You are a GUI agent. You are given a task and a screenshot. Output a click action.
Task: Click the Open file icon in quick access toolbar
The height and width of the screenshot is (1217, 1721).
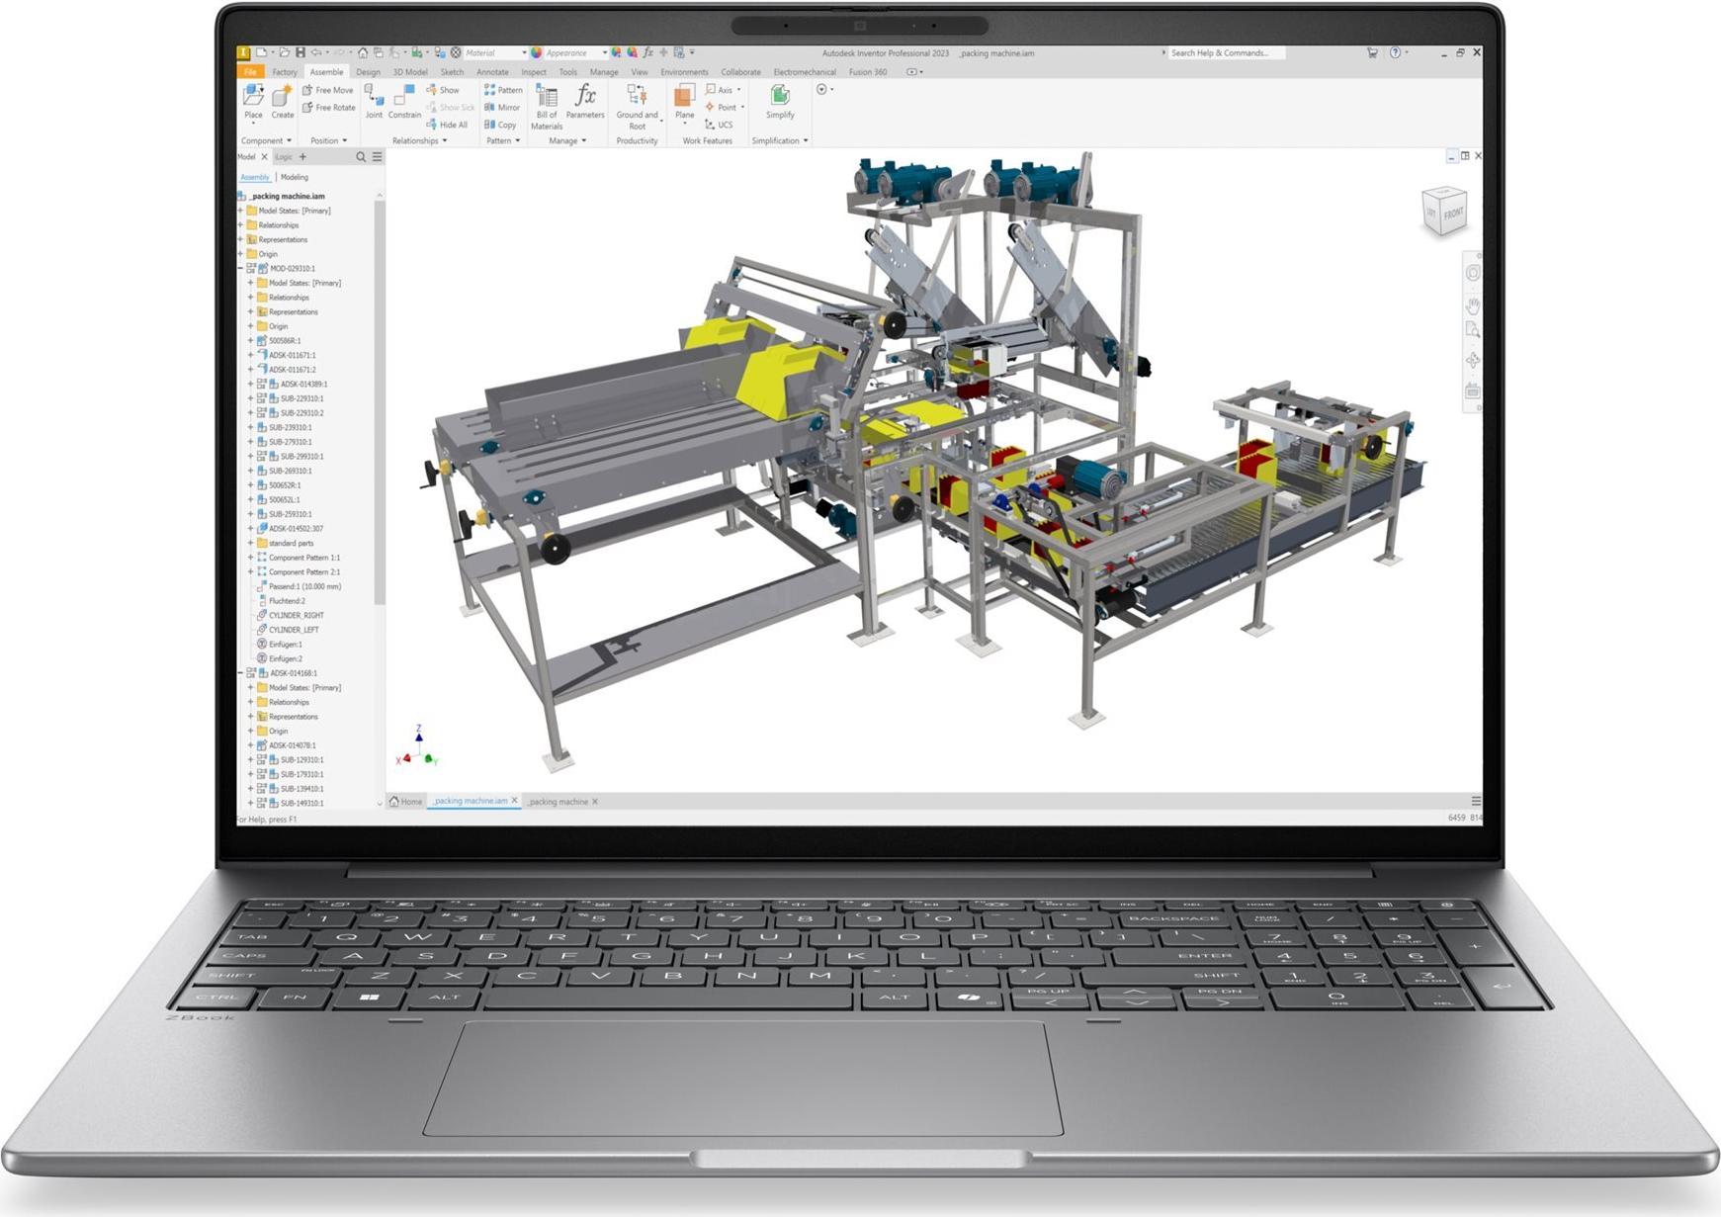(x=284, y=52)
